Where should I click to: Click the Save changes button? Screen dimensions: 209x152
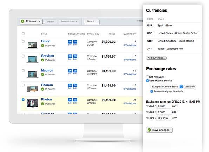(159, 130)
